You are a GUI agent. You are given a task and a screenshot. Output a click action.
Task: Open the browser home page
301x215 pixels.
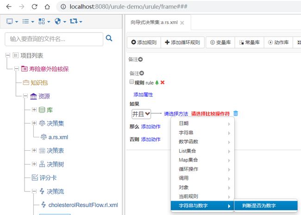click(47, 7)
